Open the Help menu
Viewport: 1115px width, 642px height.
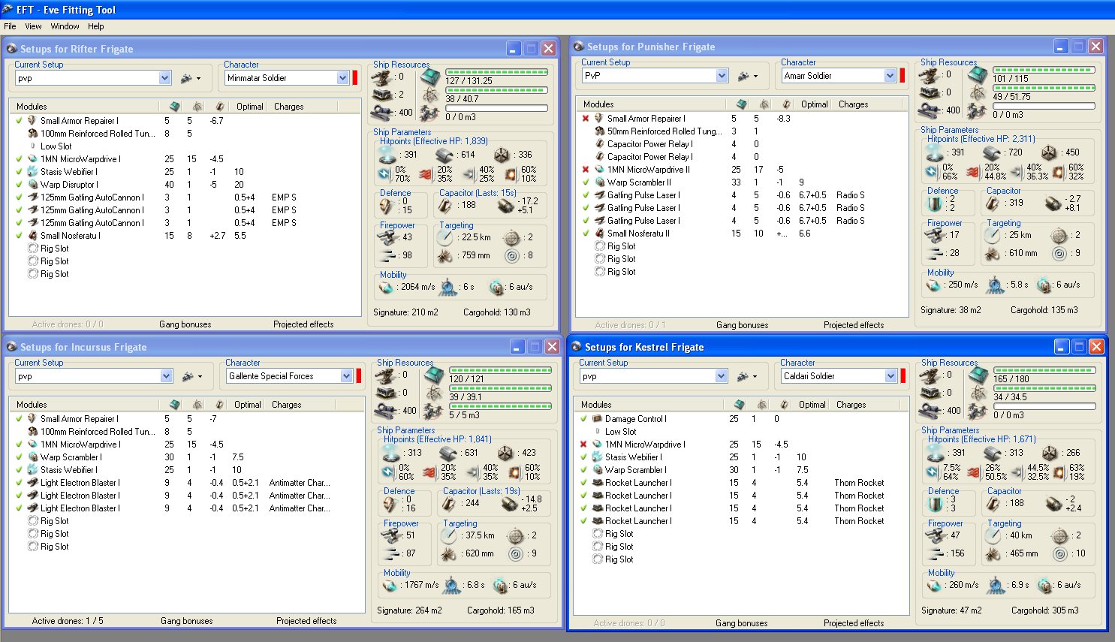click(96, 26)
